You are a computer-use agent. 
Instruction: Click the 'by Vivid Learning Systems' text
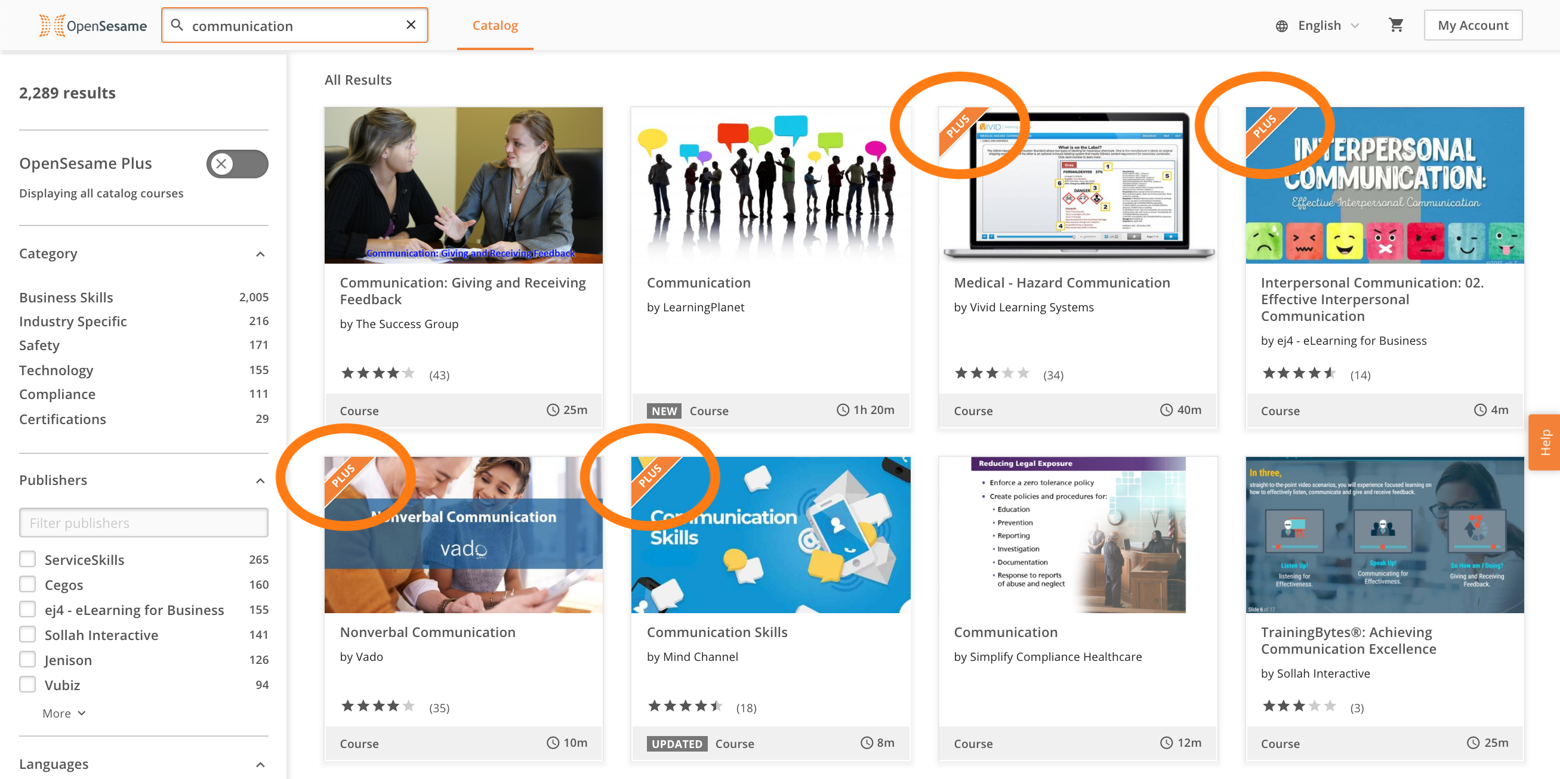coord(1023,307)
